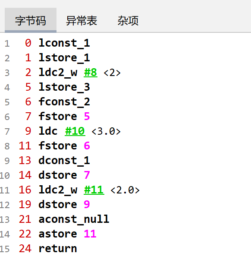Click ldc2_w opcode at offset 2
The height and width of the screenshot is (266, 251).
(58, 73)
